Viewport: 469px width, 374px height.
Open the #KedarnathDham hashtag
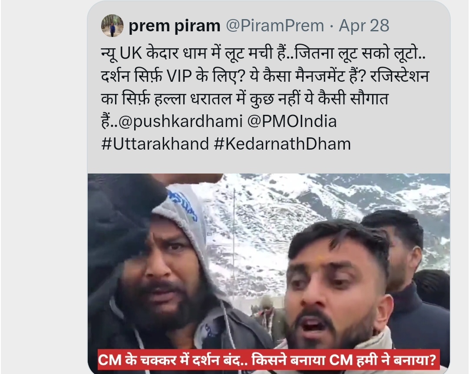coord(282,144)
